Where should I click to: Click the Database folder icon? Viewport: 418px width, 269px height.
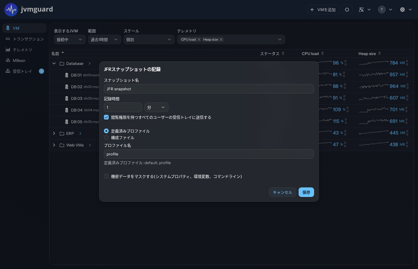pyautogui.click(x=62, y=64)
